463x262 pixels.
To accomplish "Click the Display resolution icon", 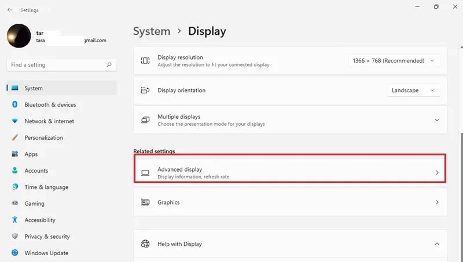I will click(145, 61).
